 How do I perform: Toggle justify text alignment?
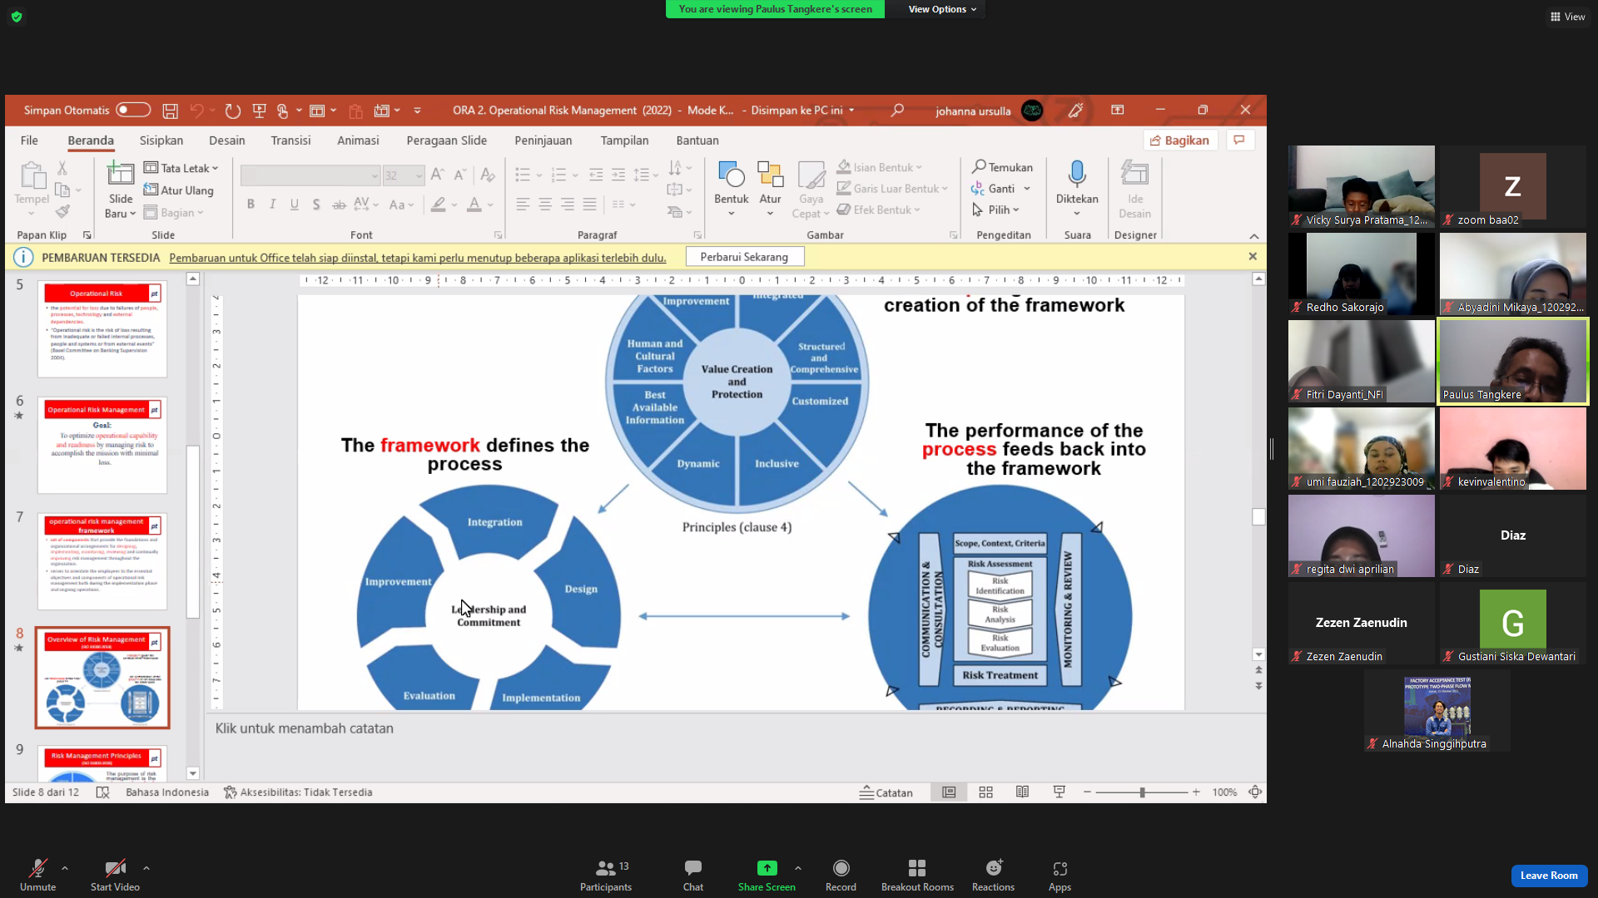[590, 205]
